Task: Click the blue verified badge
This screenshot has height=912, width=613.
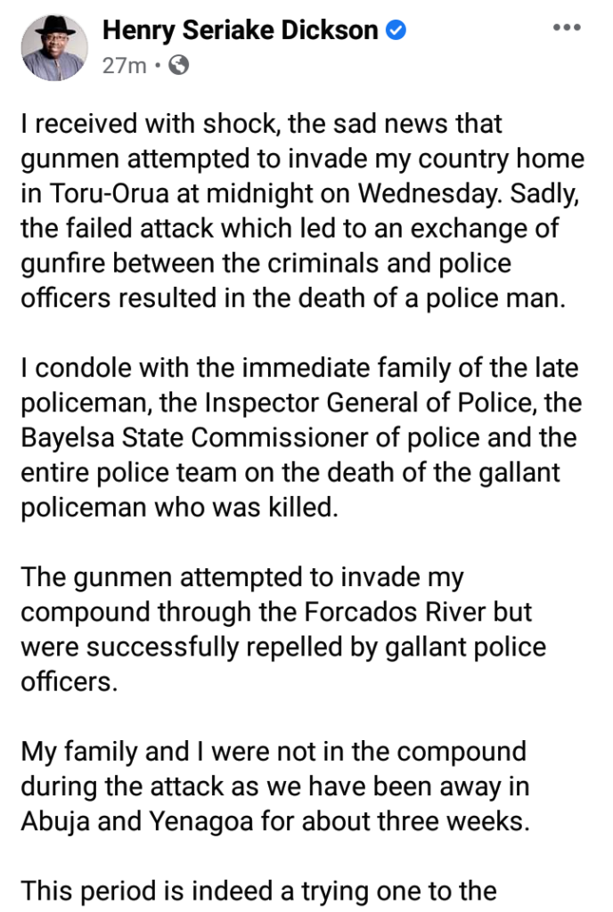Action: (x=396, y=31)
